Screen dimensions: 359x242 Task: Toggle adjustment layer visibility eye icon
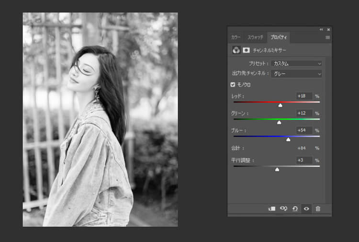click(x=306, y=208)
